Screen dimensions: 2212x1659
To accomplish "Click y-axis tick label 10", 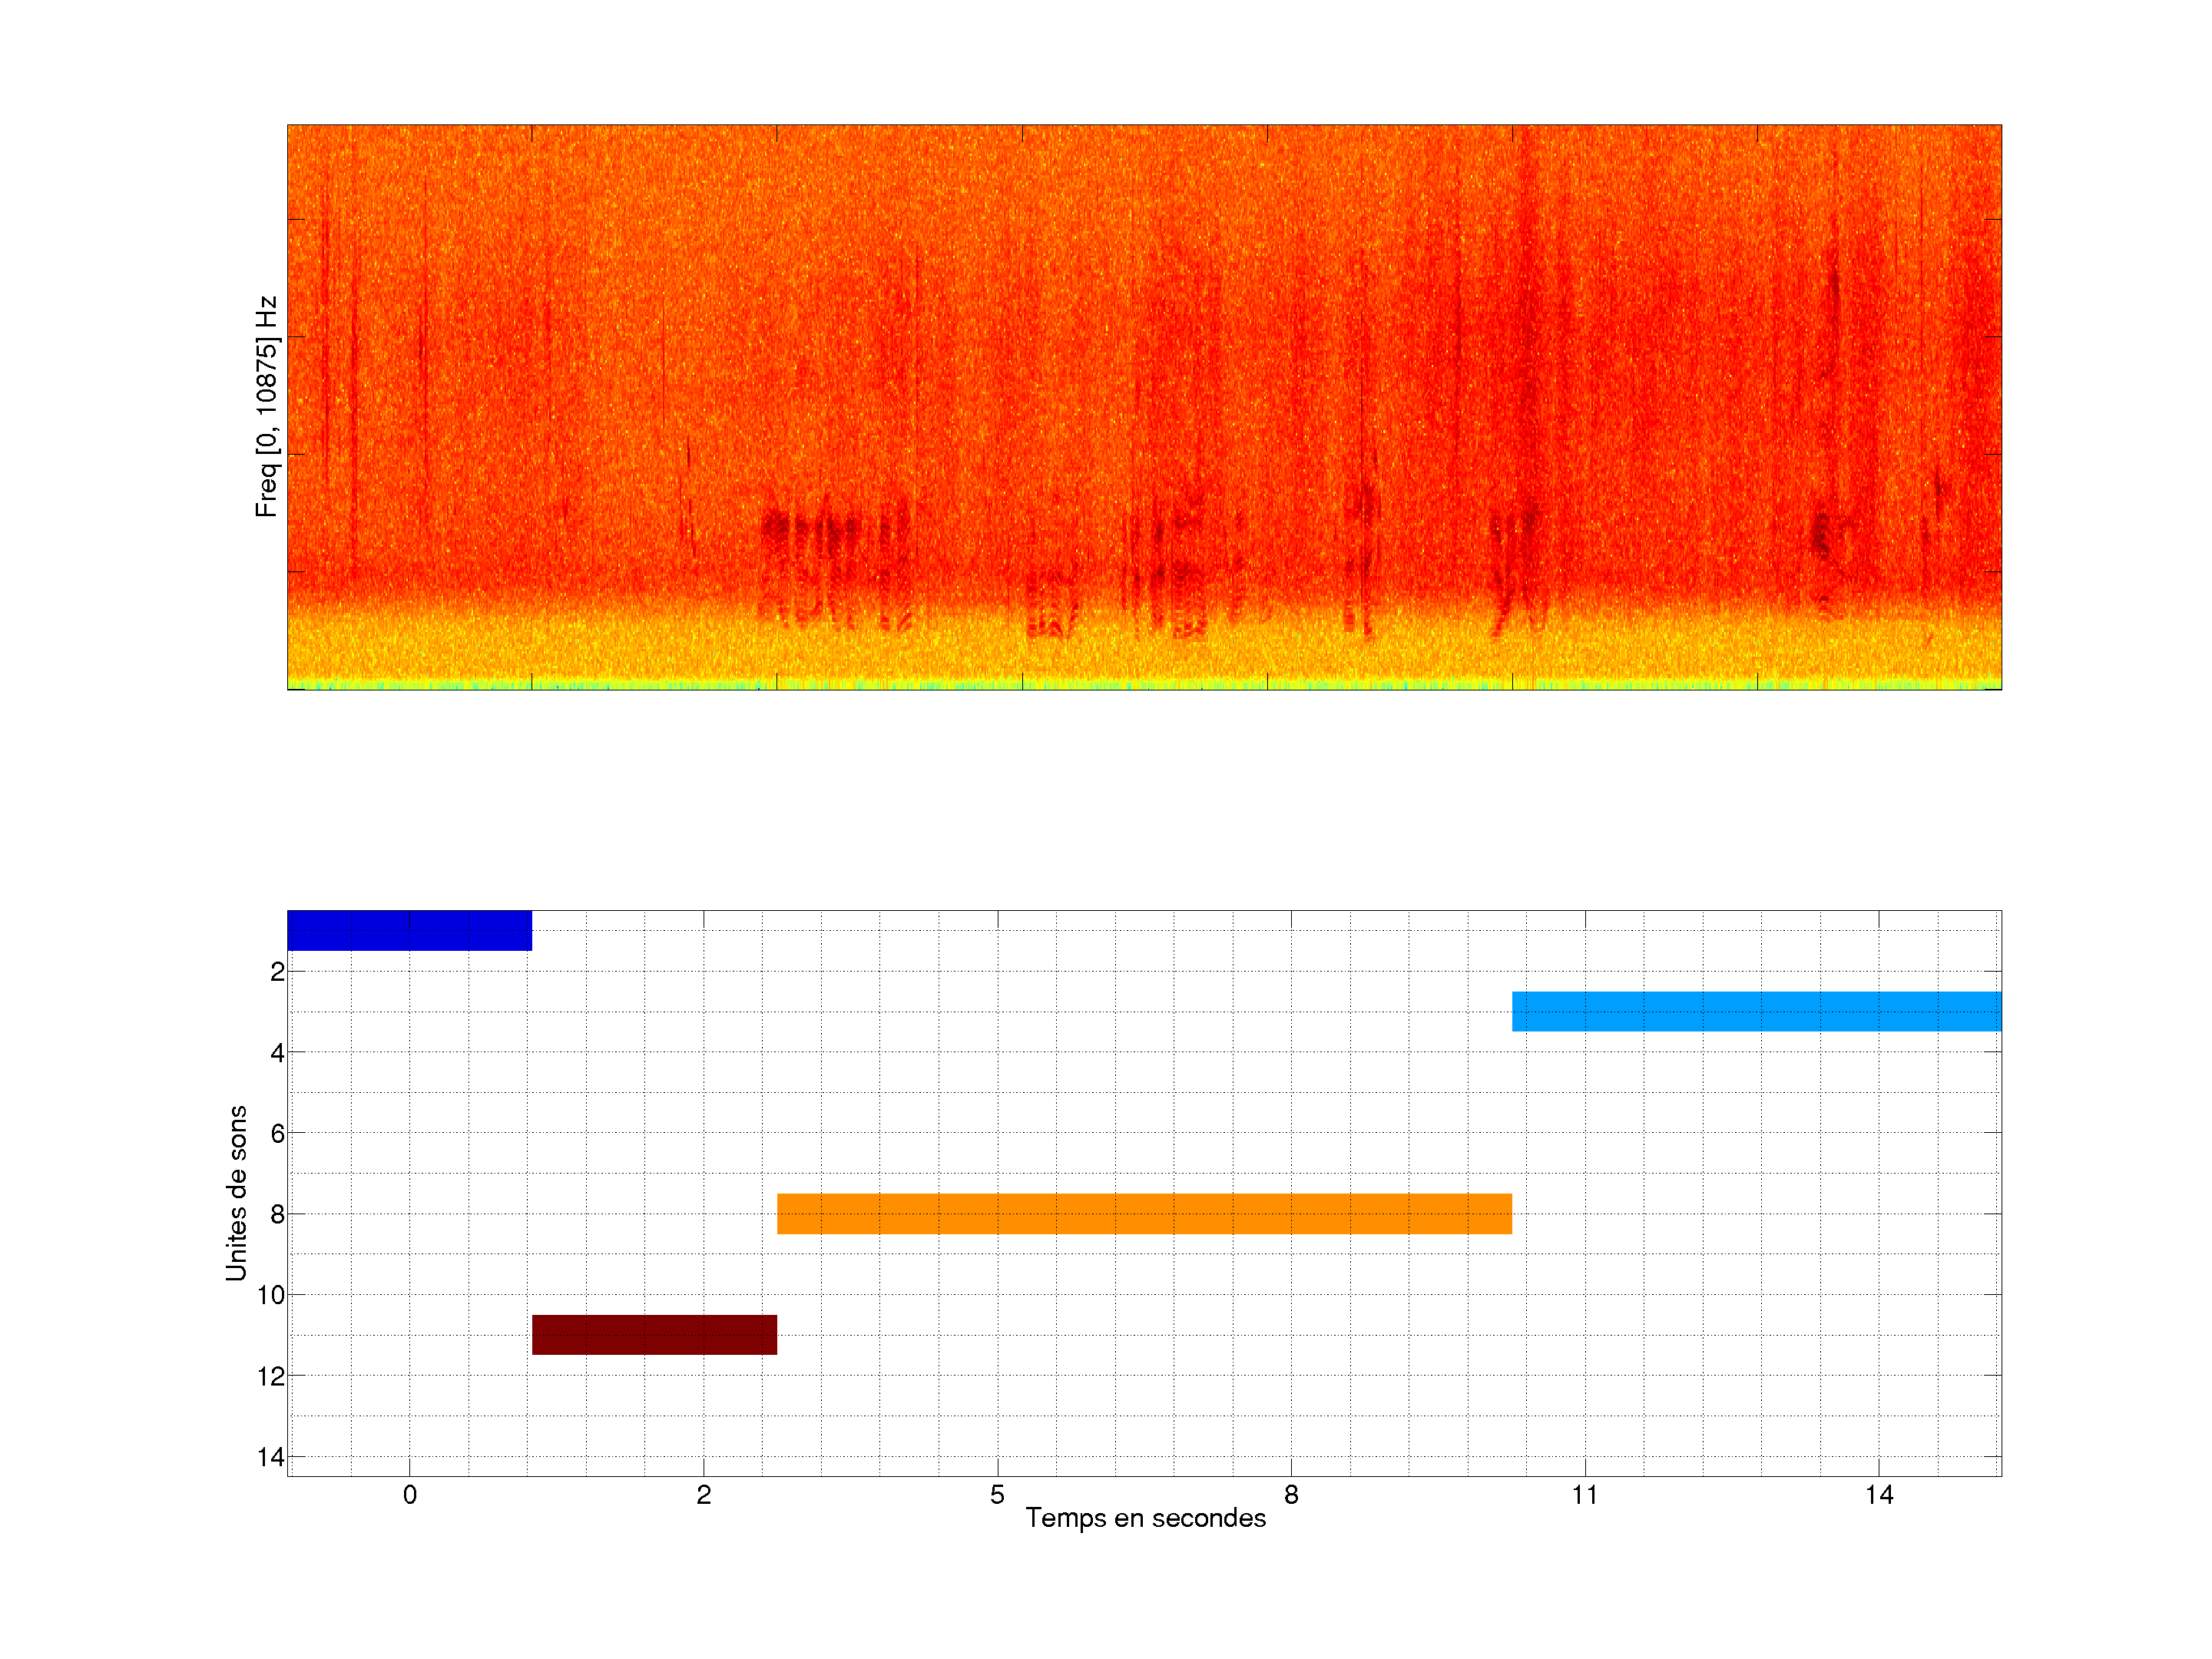I will [x=271, y=1295].
